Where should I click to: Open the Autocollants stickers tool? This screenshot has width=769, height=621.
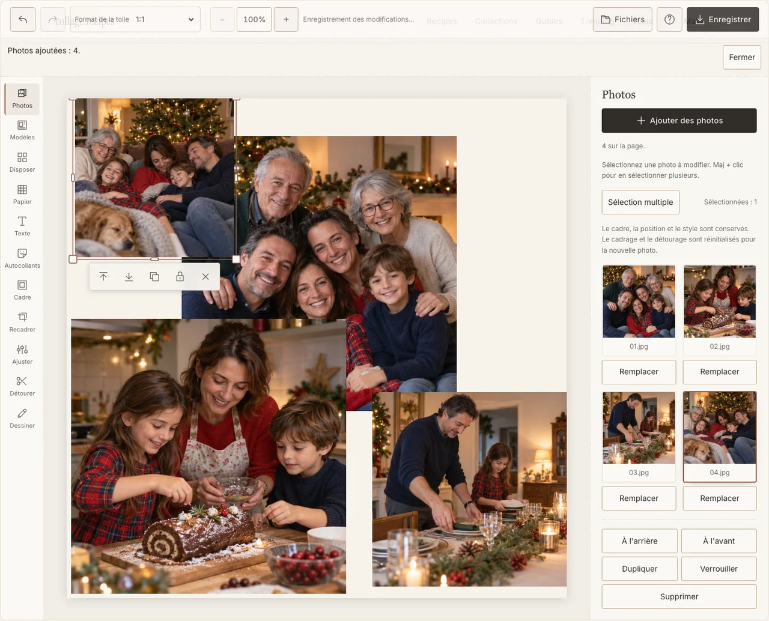coord(22,259)
